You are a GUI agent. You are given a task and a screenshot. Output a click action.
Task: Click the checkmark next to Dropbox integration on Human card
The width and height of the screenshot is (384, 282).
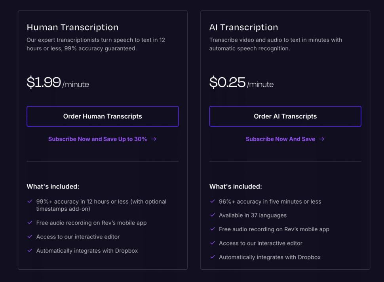point(30,251)
